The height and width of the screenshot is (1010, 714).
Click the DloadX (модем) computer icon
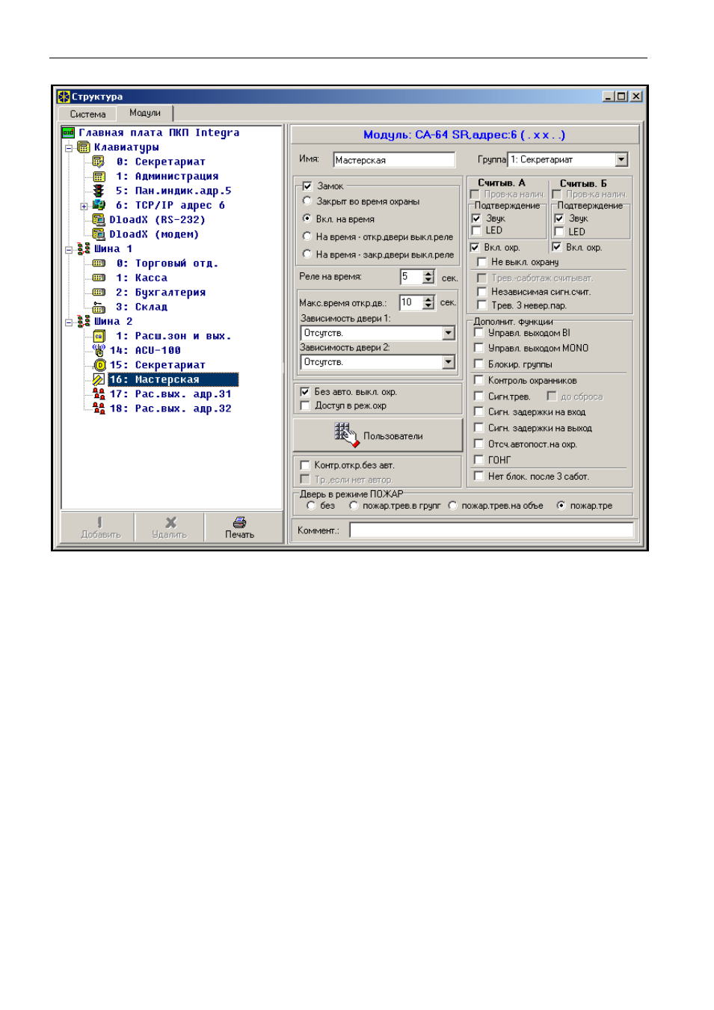pyautogui.click(x=99, y=234)
